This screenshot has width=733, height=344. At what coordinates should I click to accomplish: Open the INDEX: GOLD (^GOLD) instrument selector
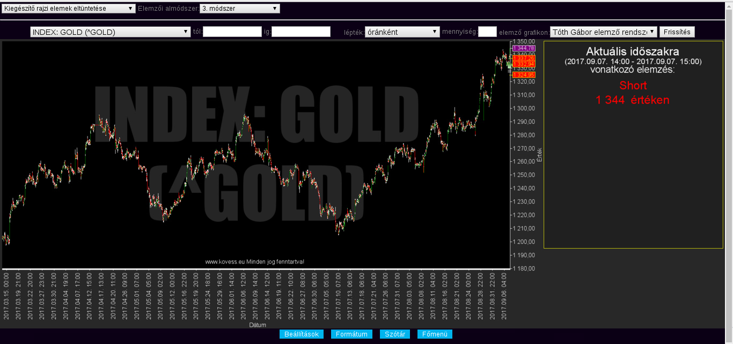pyautogui.click(x=111, y=32)
